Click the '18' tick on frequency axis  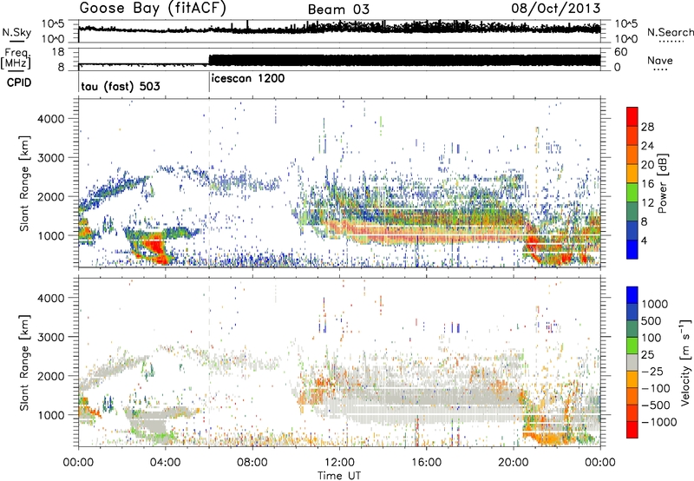pyautogui.click(x=58, y=52)
